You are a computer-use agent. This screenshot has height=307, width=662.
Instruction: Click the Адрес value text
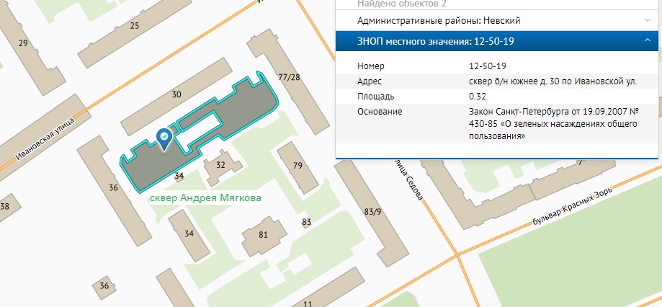[x=552, y=81]
